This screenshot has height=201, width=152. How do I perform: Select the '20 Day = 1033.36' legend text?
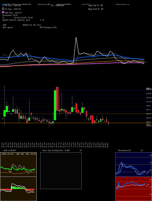pos(13,5)
